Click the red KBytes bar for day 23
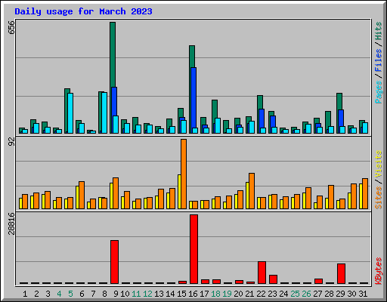387x302 pixels. (x=273, y=279)
